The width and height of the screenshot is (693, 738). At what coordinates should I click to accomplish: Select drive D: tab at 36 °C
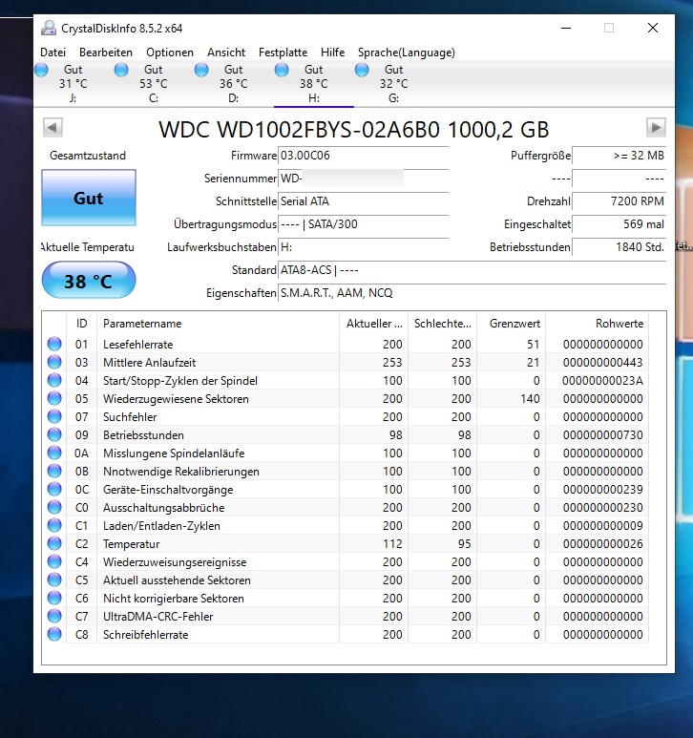tap(233, 84)
